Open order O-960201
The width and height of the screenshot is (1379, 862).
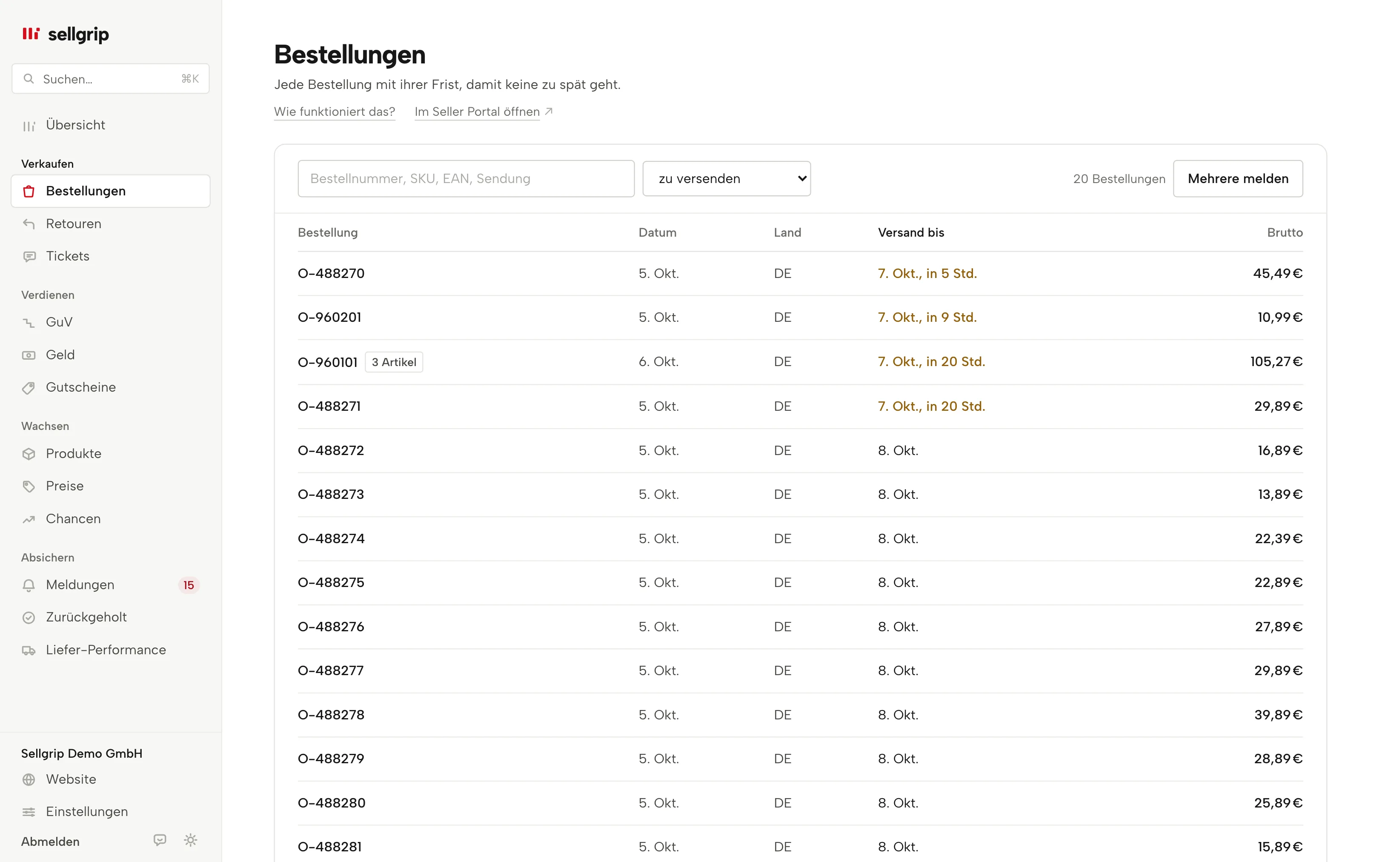[329, 318]
